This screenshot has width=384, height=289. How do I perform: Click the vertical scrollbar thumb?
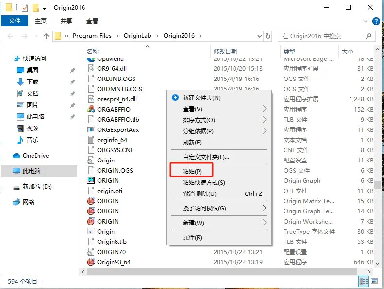pyautogui.click(x=377, y=185)
